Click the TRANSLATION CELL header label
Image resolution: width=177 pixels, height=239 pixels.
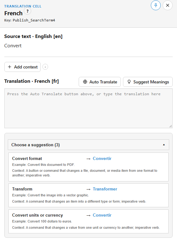coord(23,6)
